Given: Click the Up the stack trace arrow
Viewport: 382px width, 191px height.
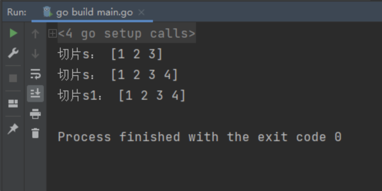Looking at the screenshot, I should [x=35, y=33].
